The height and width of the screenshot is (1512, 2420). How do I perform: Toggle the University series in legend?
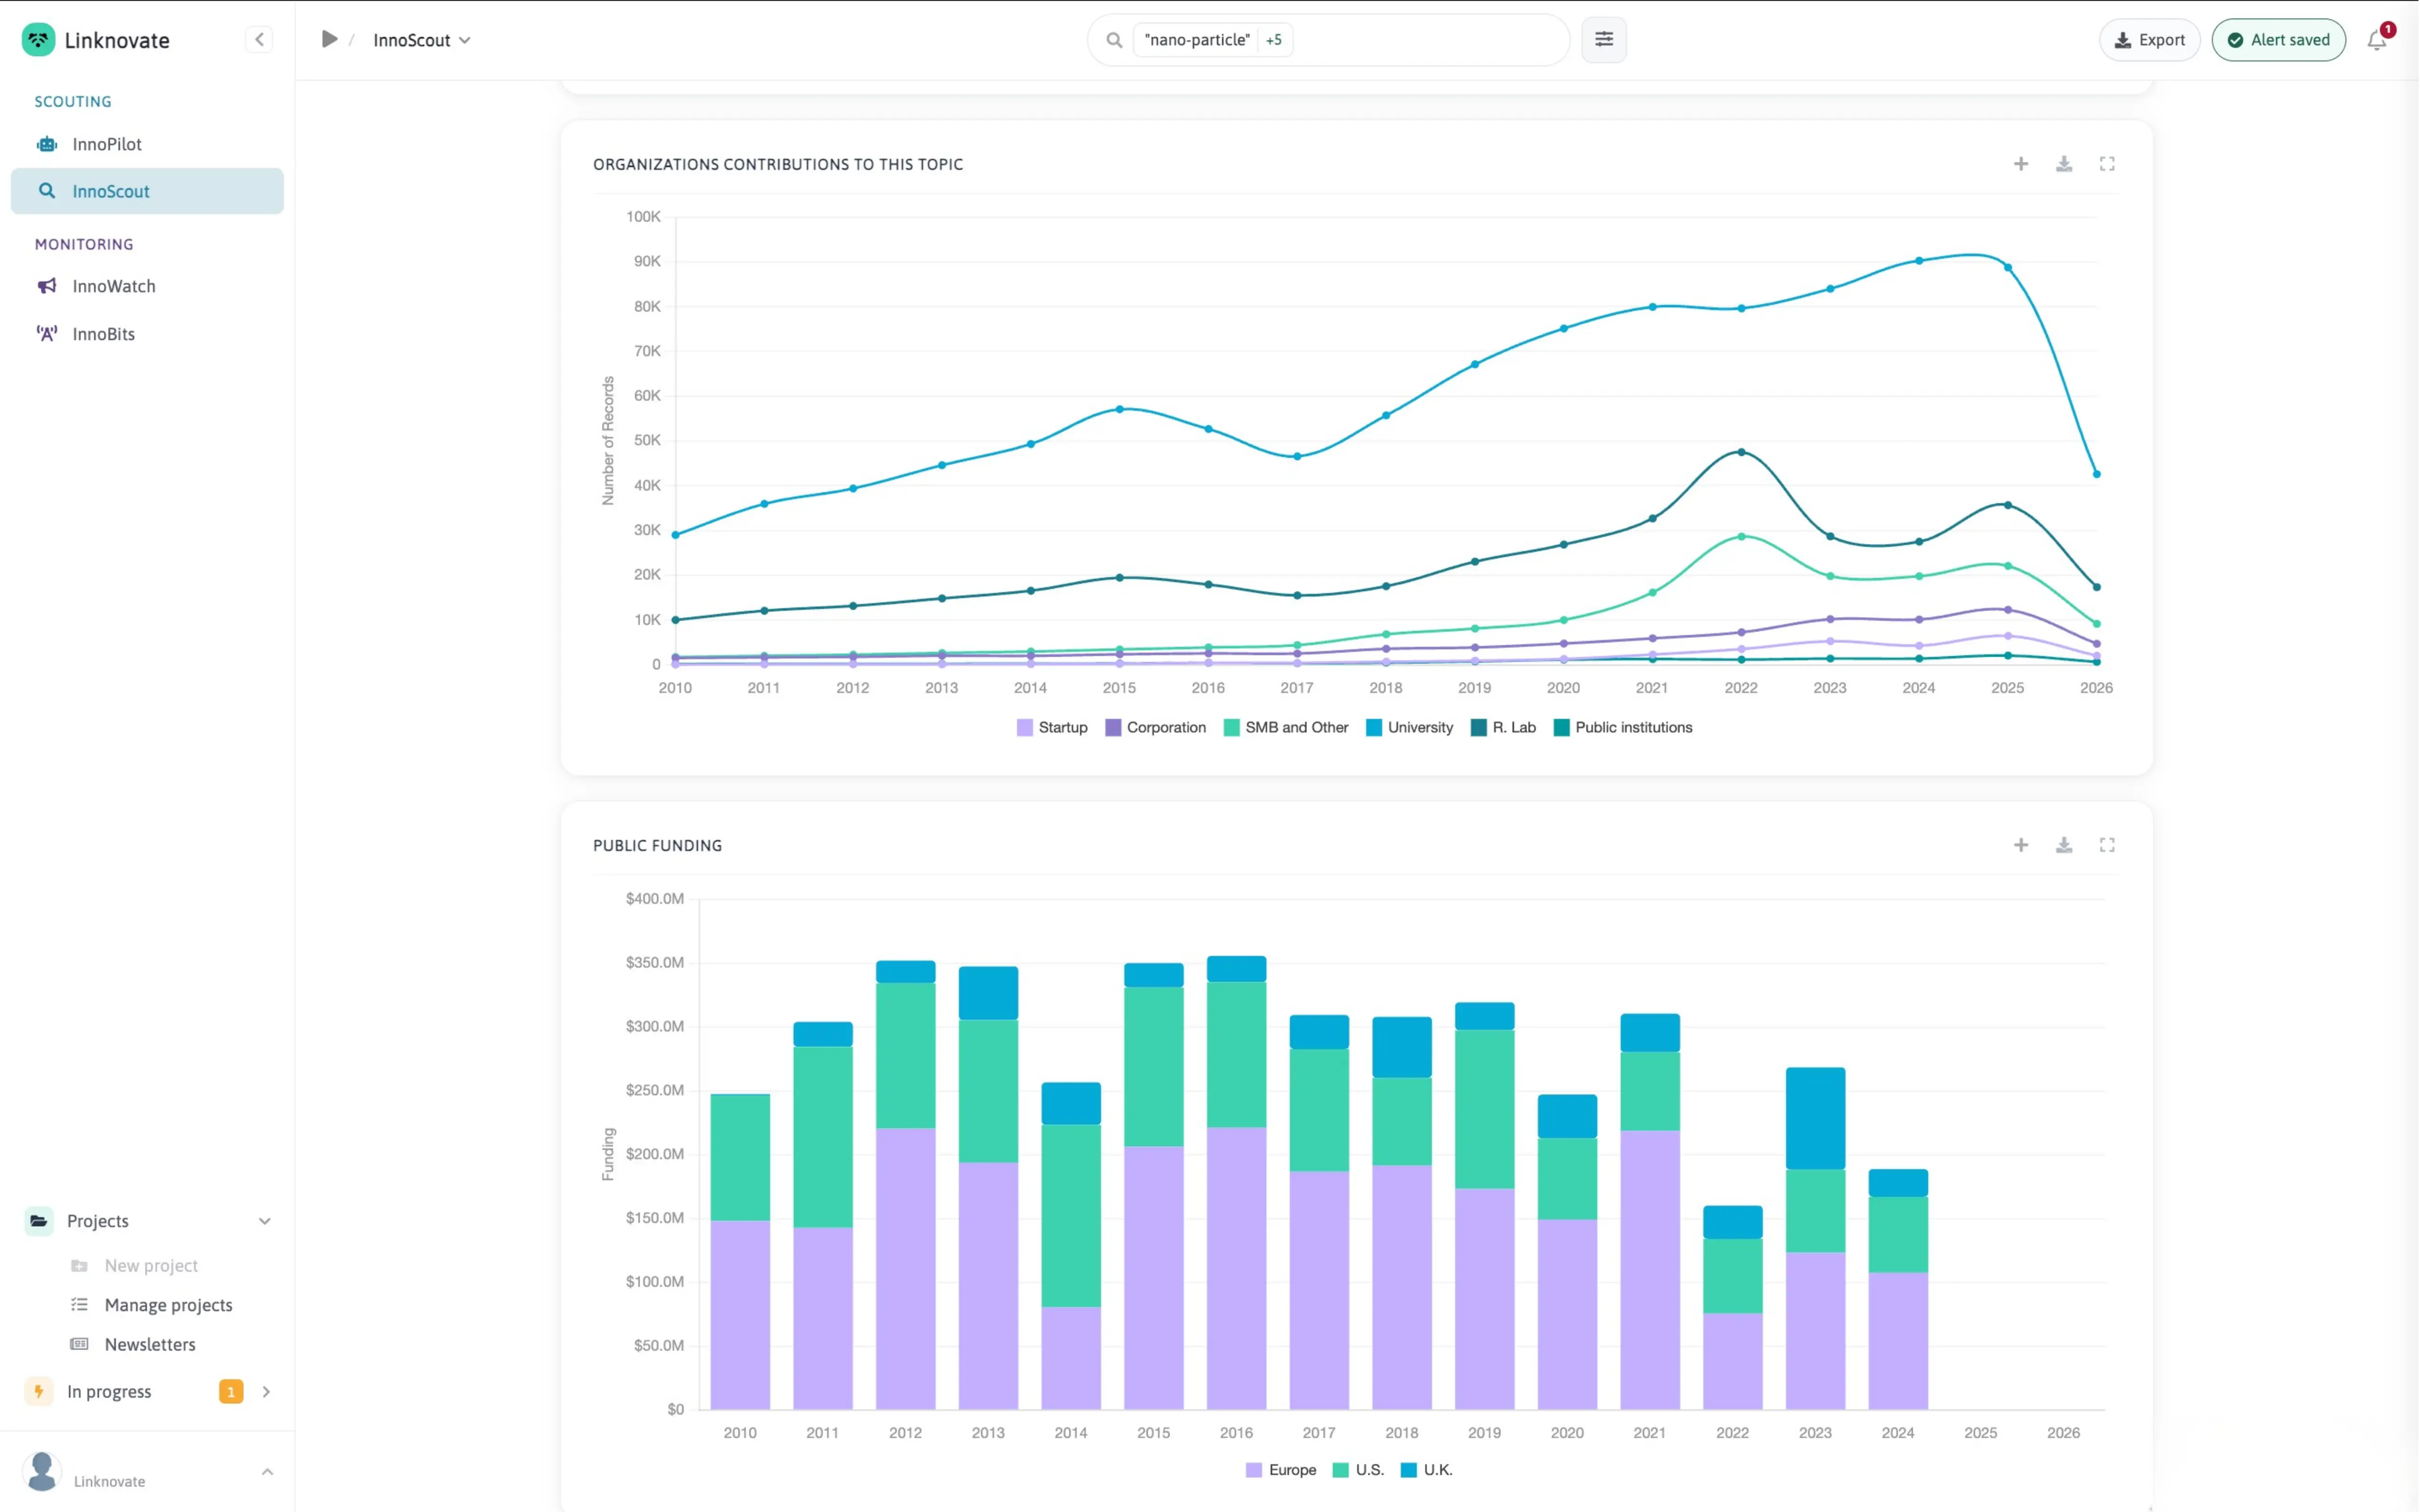(1409, 727)
